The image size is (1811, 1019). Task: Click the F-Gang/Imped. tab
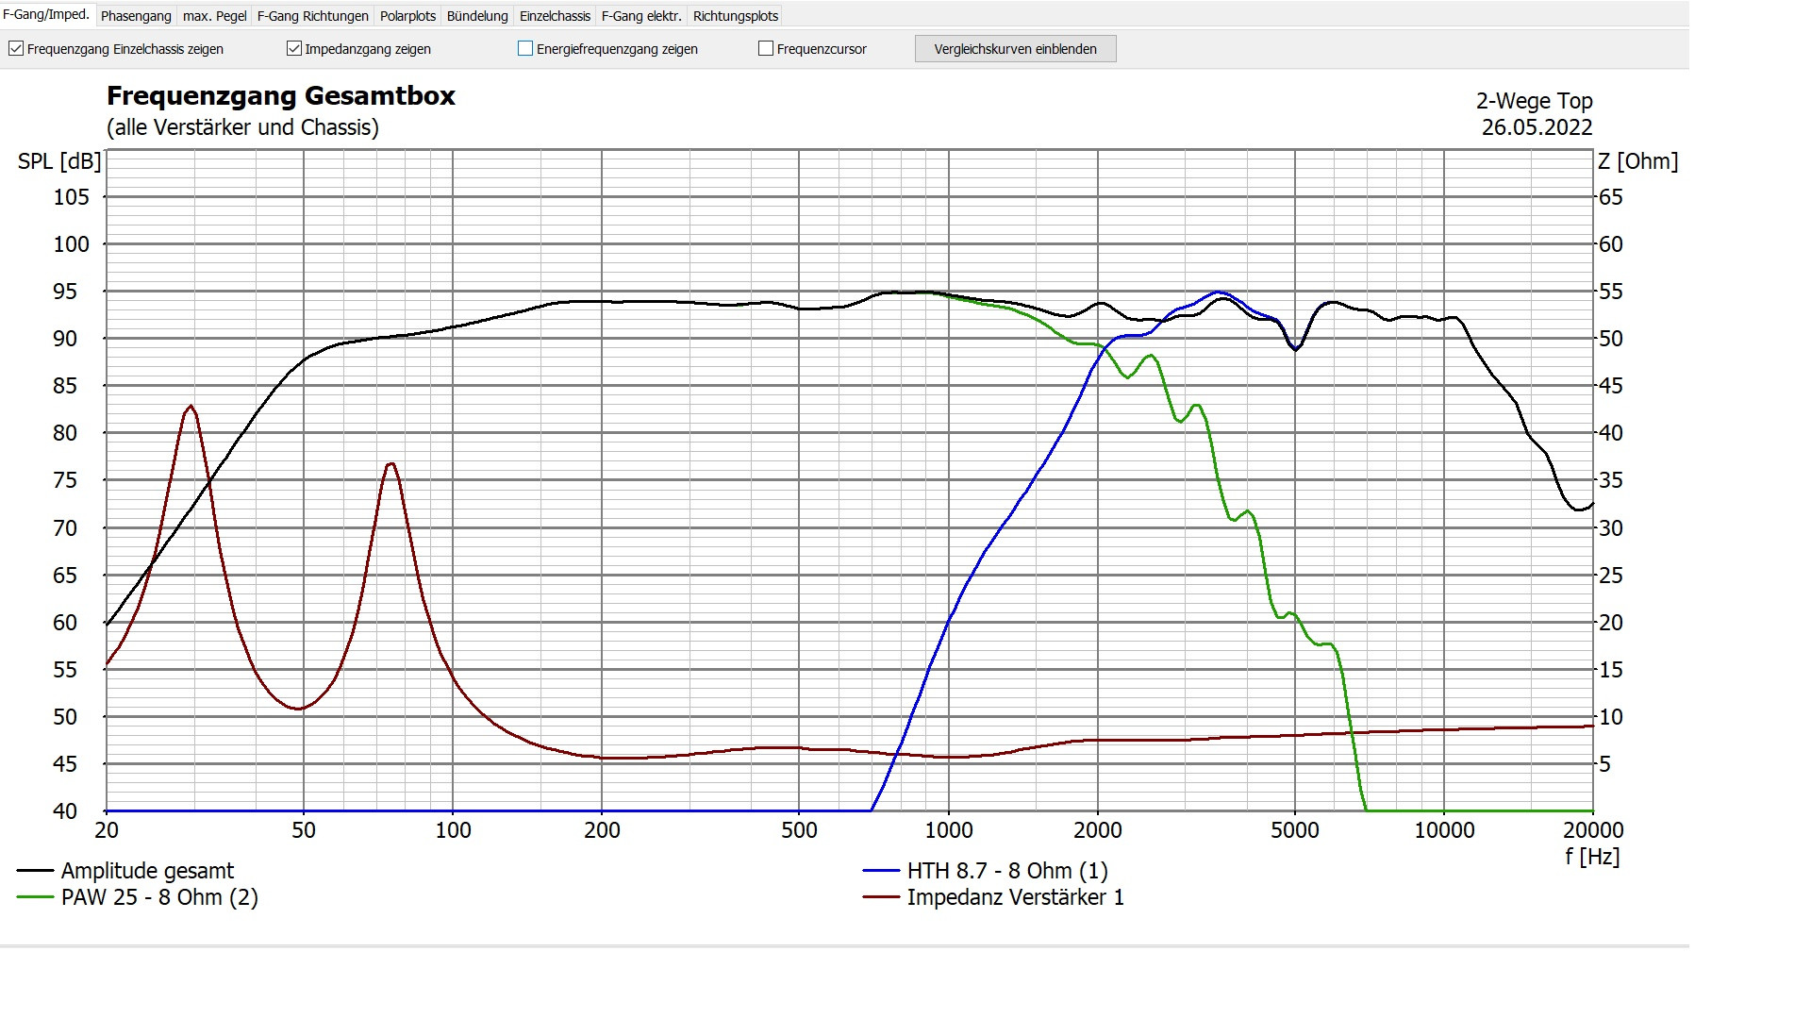click(x=46, y=15)
